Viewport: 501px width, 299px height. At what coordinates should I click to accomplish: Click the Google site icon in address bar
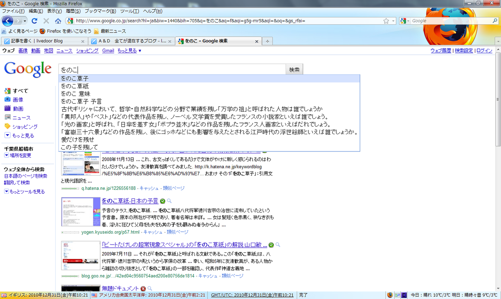pyautogui.click(x=70, y=21)
